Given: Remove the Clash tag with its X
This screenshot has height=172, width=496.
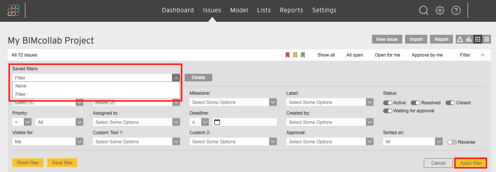Looking at the screenshot, I should [31, 102].
